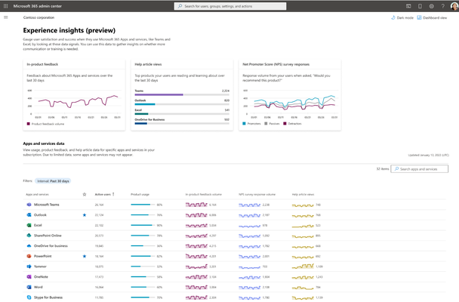Click the Passives legend swatch
The image size is (459, 302).
click(x=266, y=124)
